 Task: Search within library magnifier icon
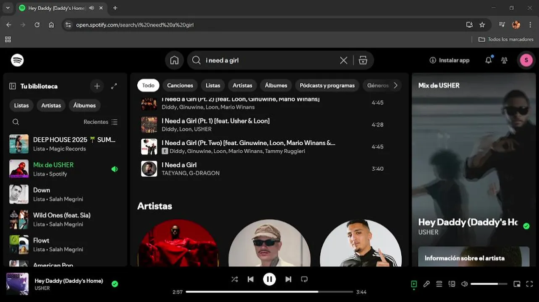tap(16, 122)
